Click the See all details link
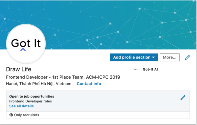197x125 pixels. click(21, 106)
